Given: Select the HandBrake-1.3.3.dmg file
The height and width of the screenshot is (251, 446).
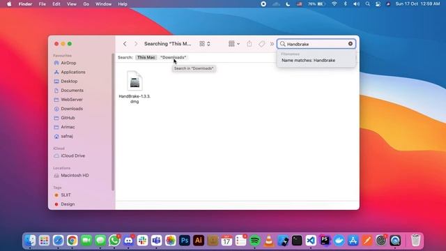Looking at the screenshot, I should click(134, 87).
